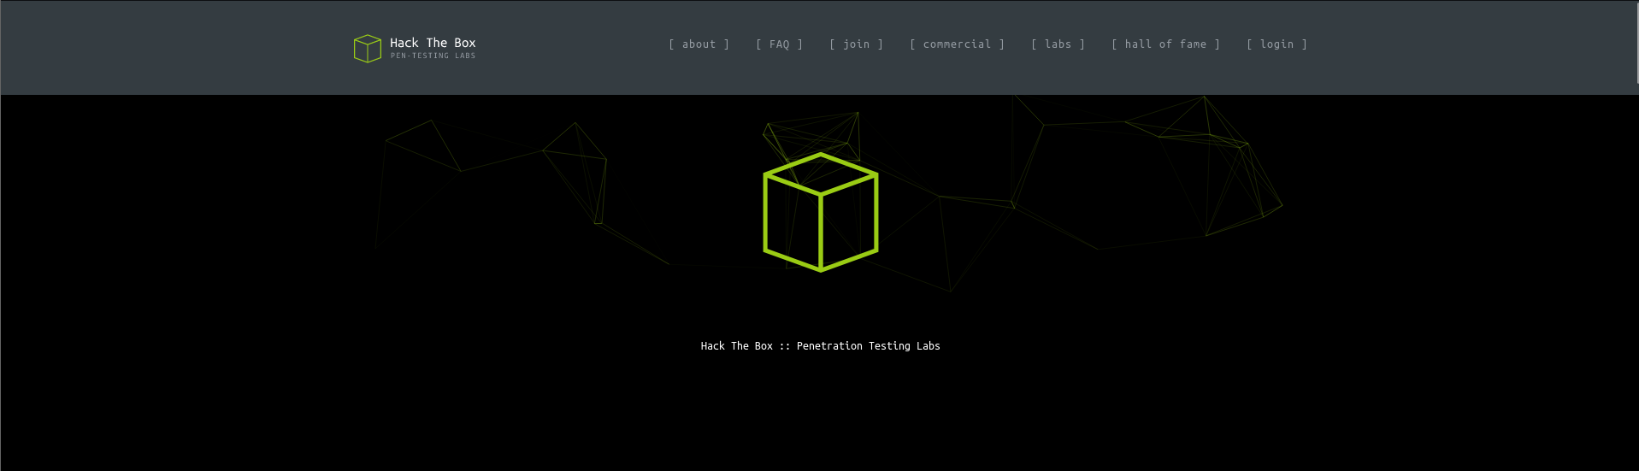Screen dimensions: 1639x471
Task: Select 'Hack The Box :: Penetration Testing Labs' text
Action: (x=821, y=346)
